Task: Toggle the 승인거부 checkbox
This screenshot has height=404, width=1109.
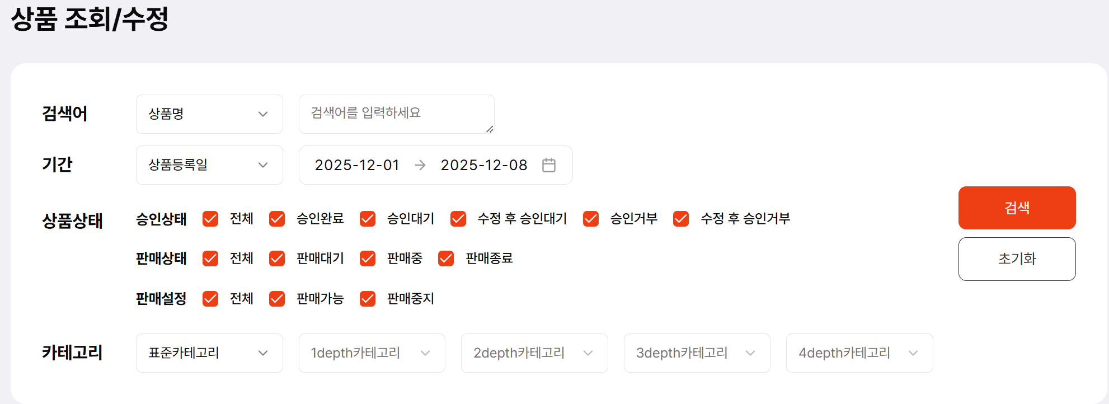Action: pos(591,219)
